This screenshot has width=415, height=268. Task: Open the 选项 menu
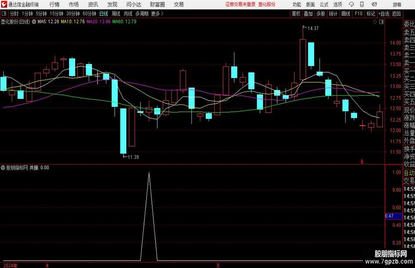tap(337, 4)
